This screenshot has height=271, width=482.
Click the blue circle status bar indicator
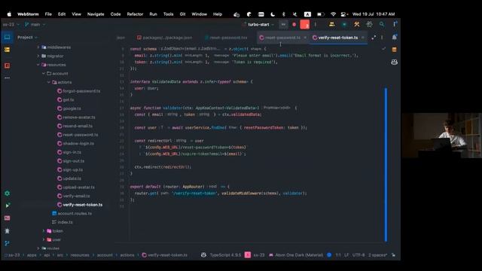point(329,255)
